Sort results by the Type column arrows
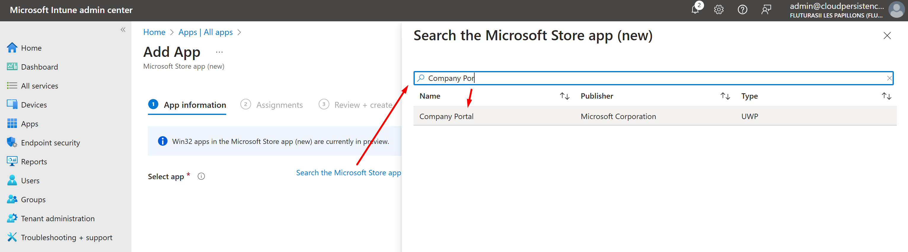The width and height of the screenshot is (908, 252). pos(886,96)
